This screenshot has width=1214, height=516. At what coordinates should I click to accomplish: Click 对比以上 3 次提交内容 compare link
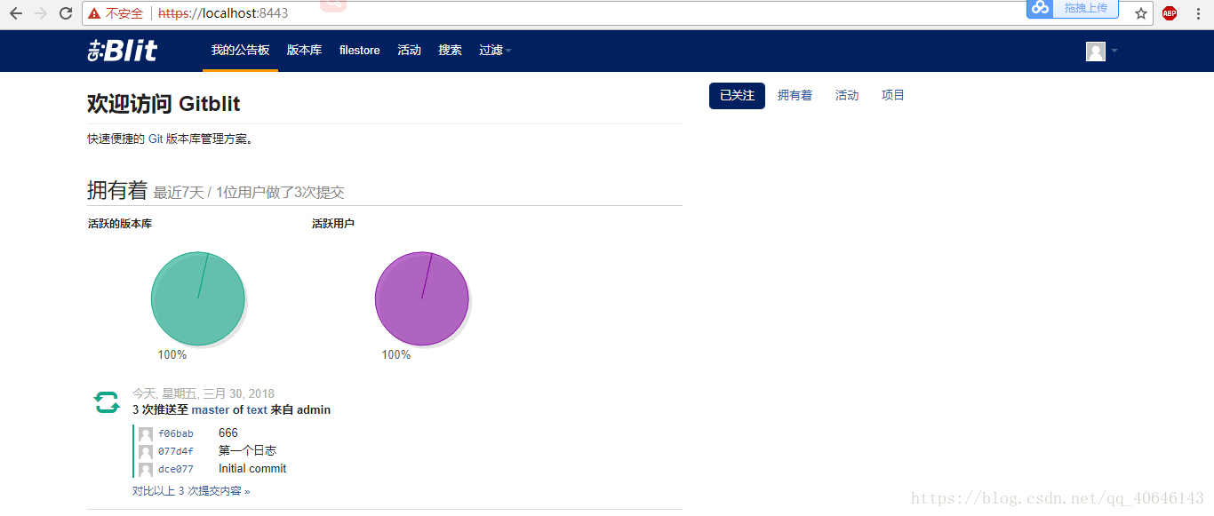pos(191,491)
